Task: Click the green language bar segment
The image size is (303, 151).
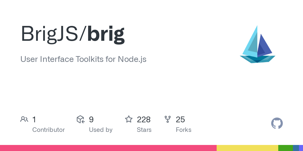Action: click(285, 148)
